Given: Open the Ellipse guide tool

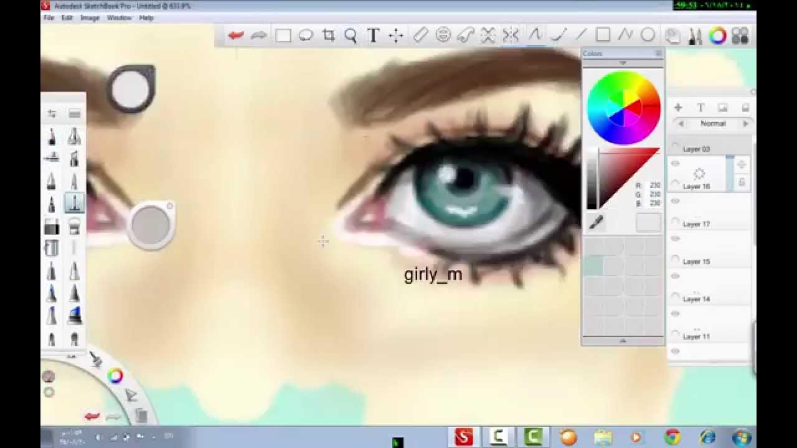Looking at the screenshot, I should coord(443,35).
